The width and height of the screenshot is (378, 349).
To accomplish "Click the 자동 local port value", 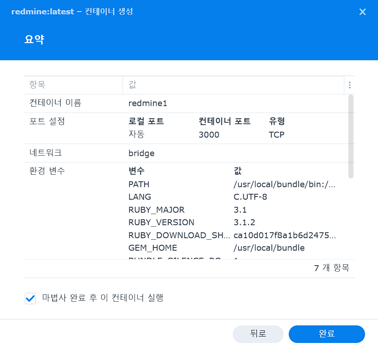I will coord(136,134).
